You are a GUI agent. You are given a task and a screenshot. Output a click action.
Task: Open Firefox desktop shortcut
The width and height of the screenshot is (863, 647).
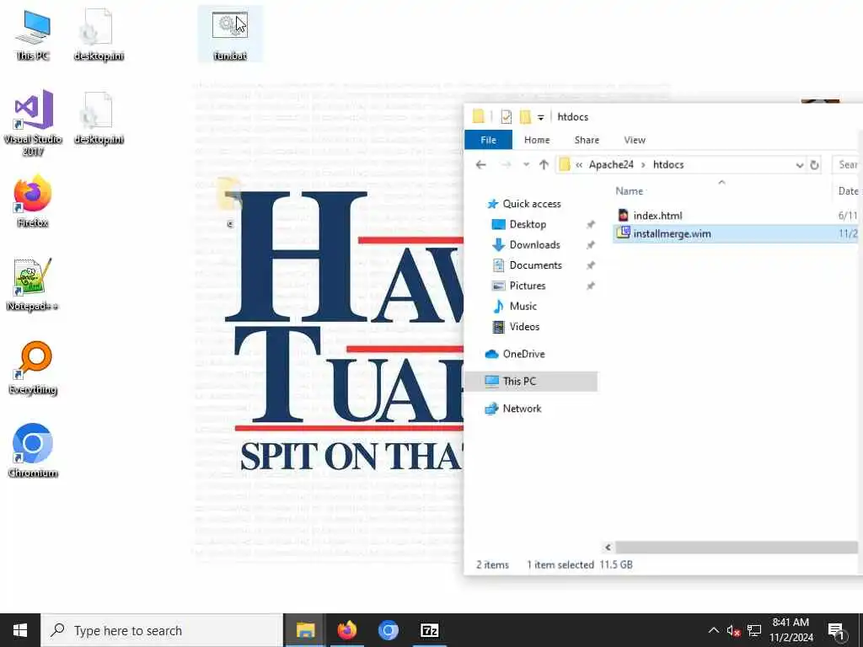coord(33,201)
